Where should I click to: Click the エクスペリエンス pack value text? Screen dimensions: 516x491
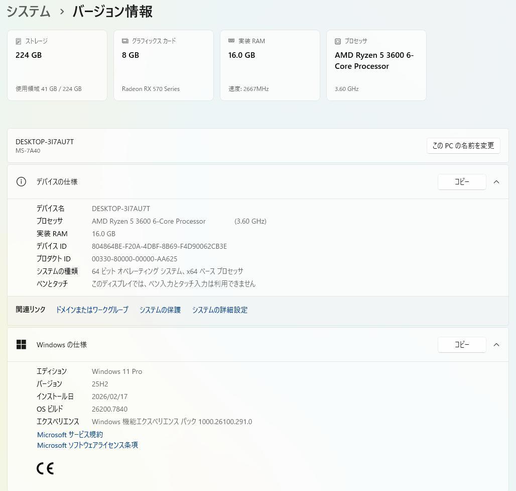[172, 422]
